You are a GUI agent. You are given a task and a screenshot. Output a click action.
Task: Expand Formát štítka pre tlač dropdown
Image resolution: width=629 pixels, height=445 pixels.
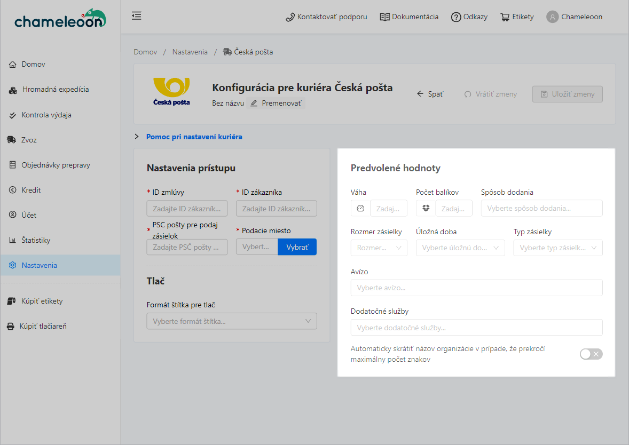(231, 321)
